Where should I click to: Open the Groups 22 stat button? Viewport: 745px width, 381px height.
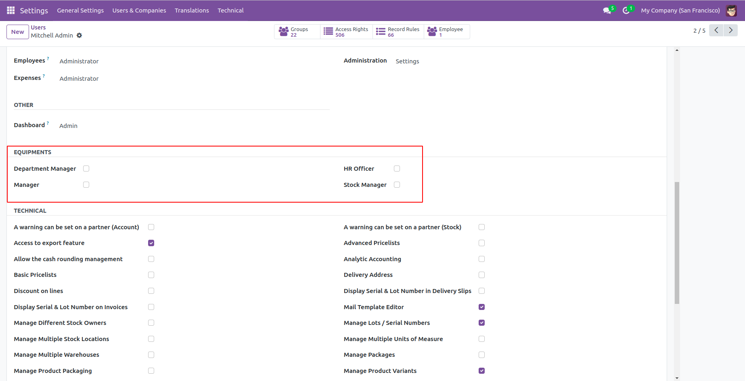tap(297, 31)
